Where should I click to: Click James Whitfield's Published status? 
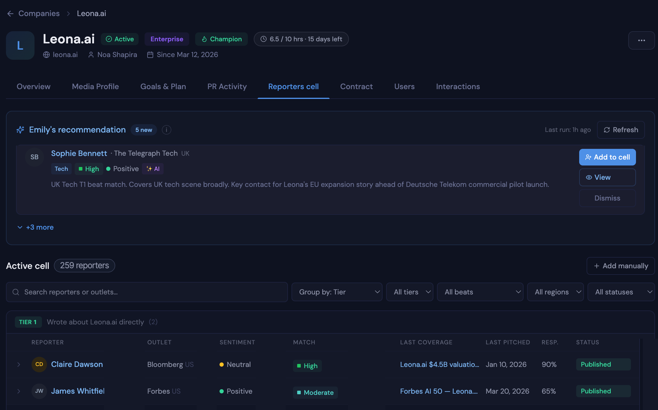pyautogui.click(x=603, y=391)
